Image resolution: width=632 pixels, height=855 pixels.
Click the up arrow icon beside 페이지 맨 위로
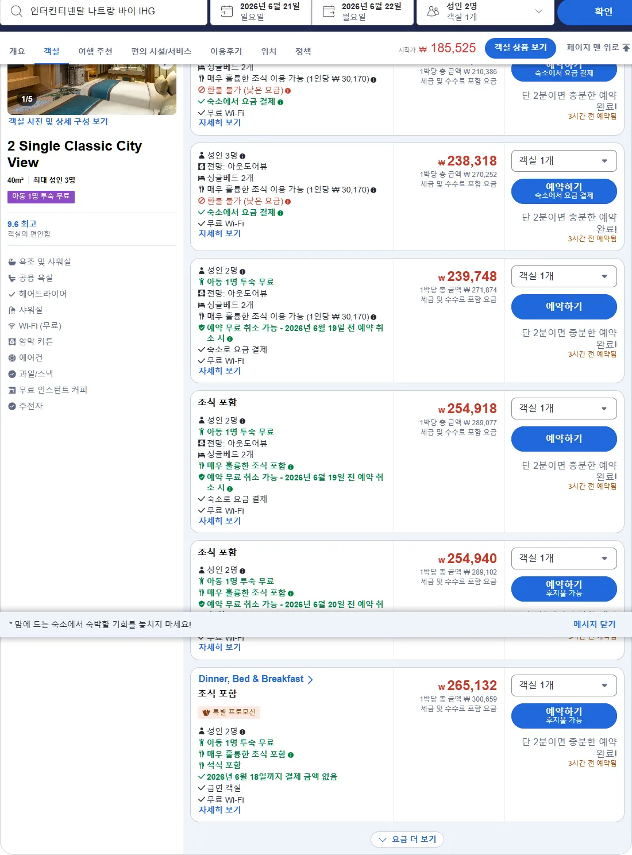pos(626,48)
